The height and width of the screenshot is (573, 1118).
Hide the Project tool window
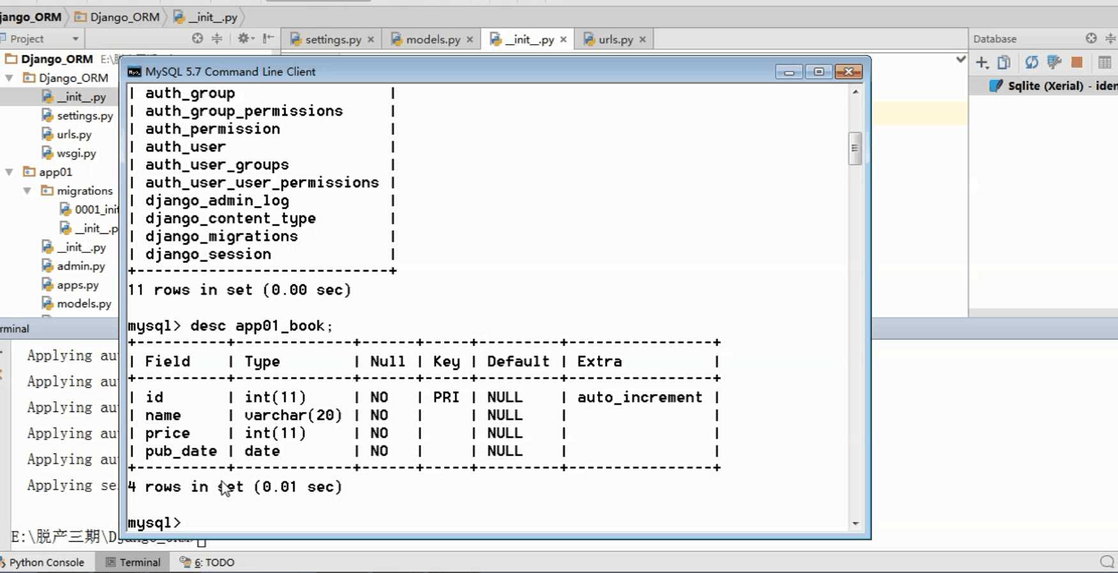pos(268,38)
